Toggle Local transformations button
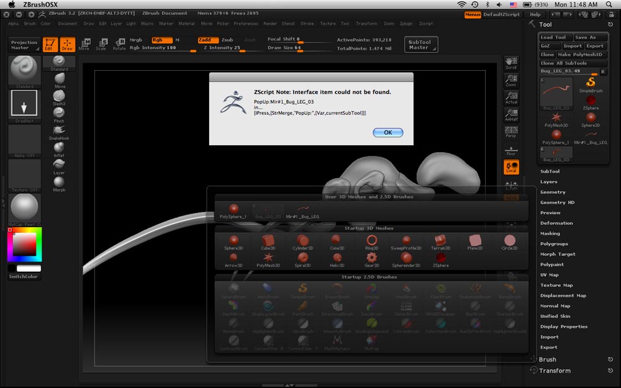621x388 pixels. pyautogui.click(x=511, y=166)
